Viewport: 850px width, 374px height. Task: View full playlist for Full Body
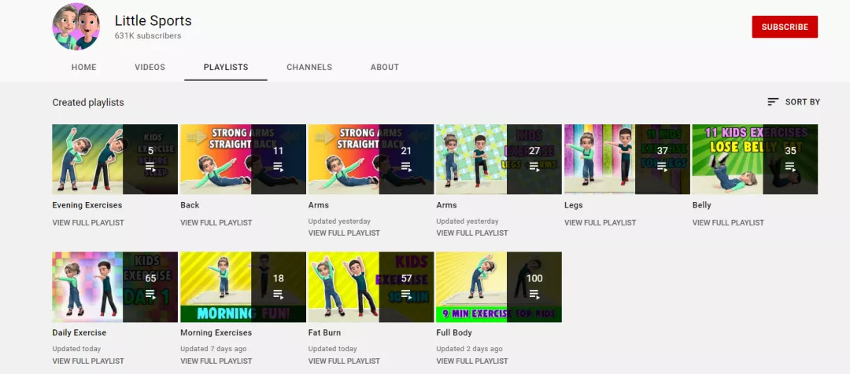472,361
